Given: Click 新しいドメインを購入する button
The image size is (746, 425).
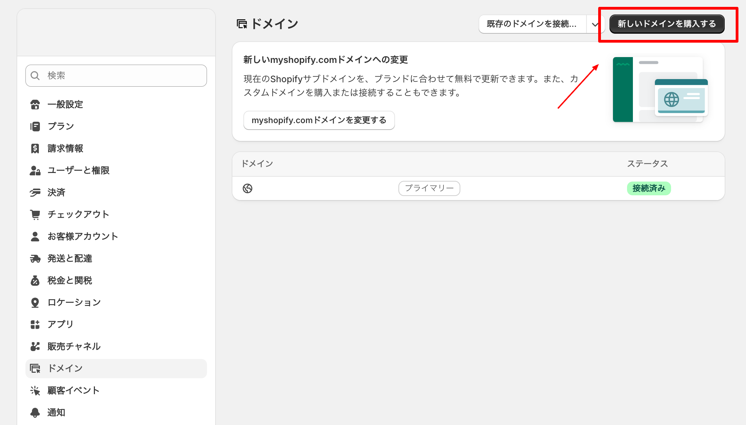Looking at the screenshot, I should 667,24.
